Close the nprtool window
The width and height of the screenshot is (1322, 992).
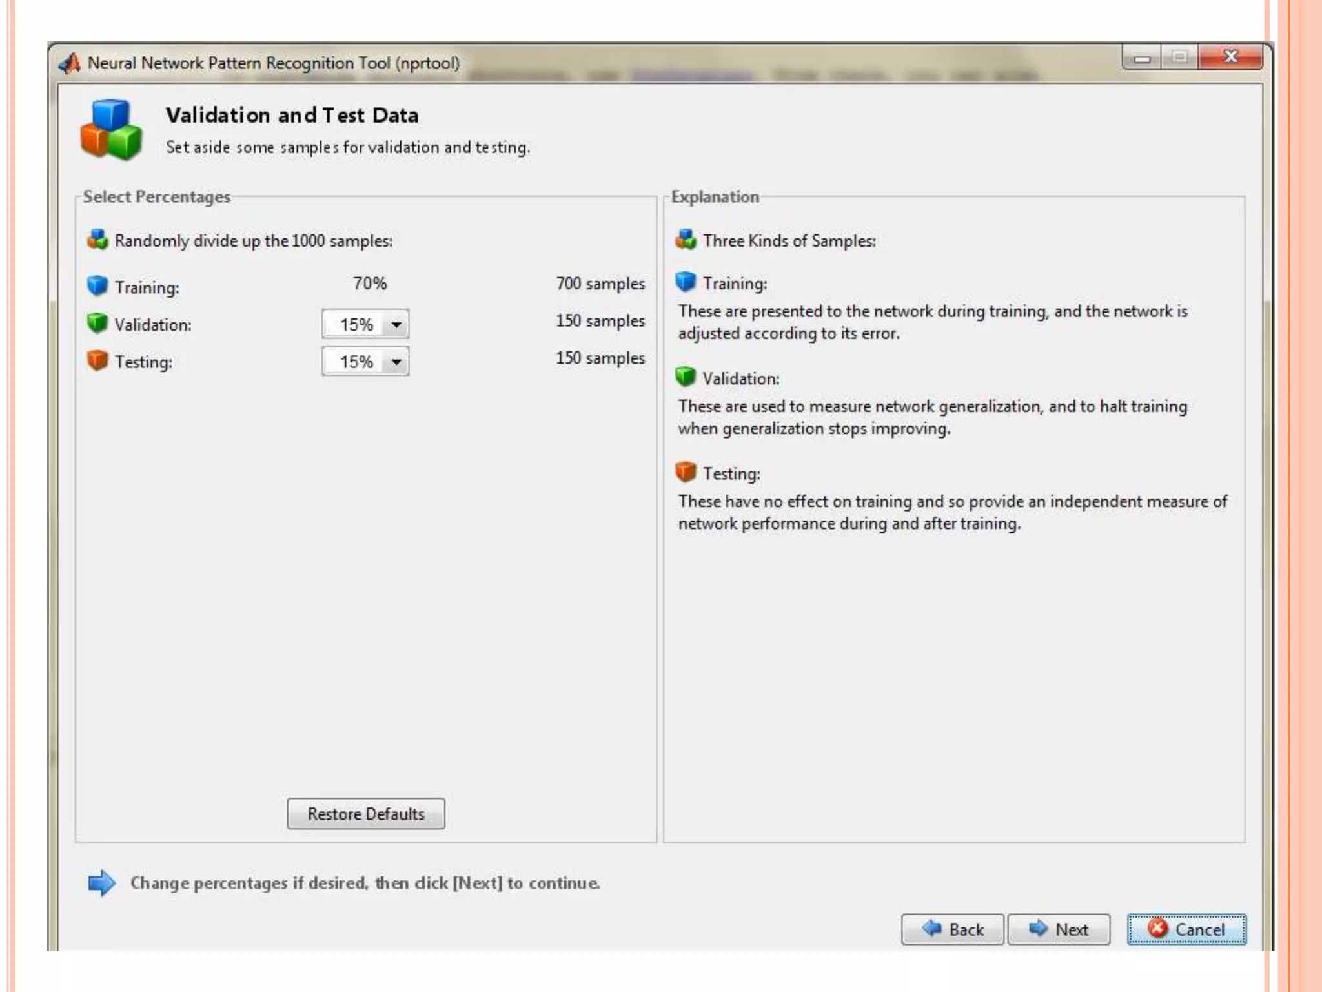click(x=1230, y=57)
